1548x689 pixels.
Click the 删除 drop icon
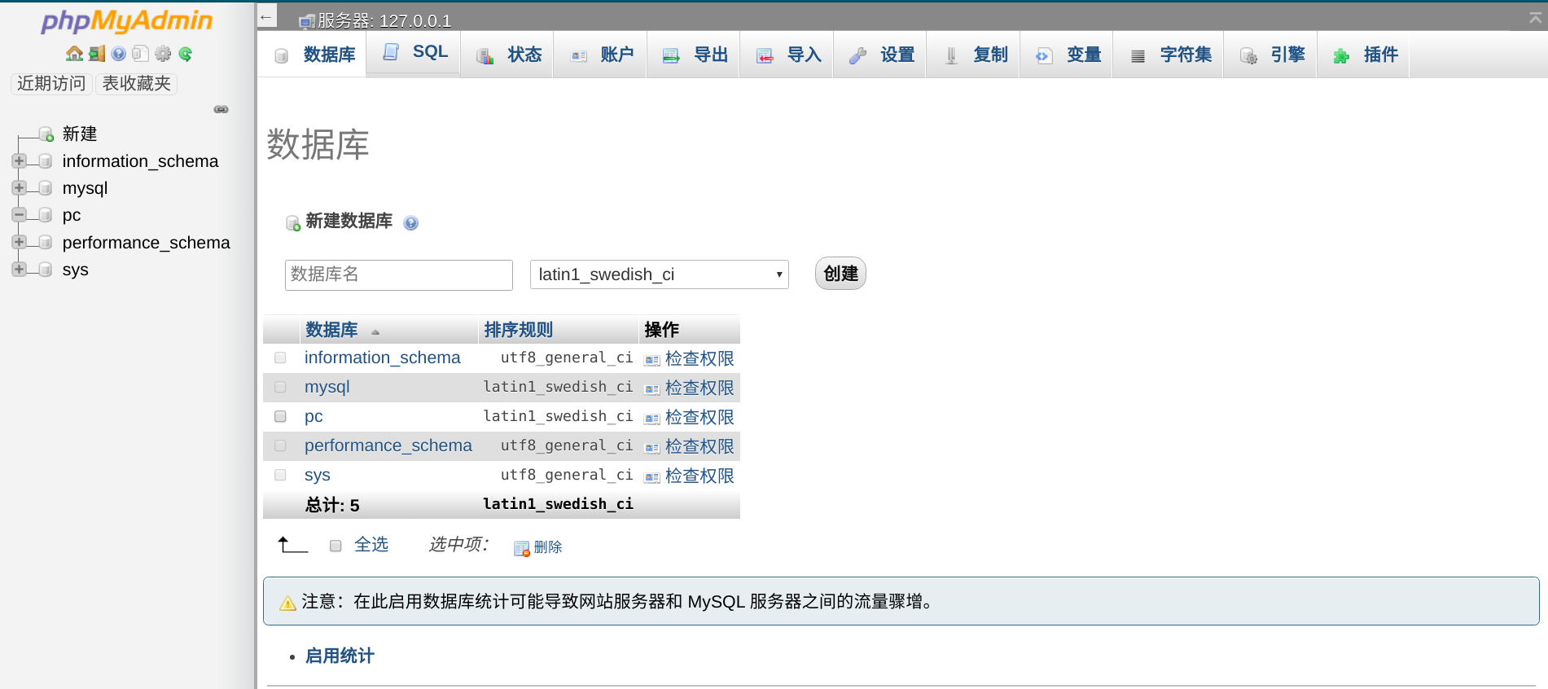pyautogui.click(x=522, y=548)
